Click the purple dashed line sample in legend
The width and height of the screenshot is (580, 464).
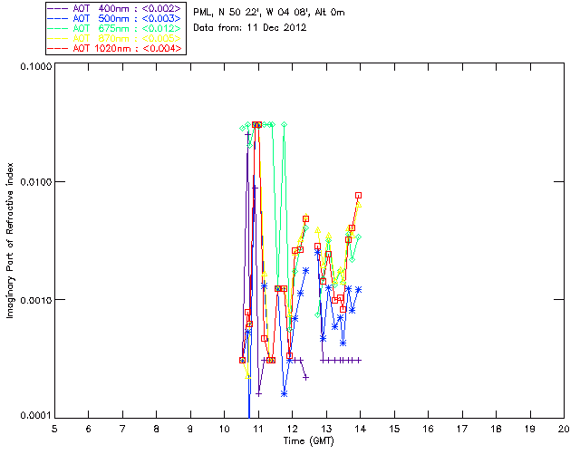pos(58,8)
